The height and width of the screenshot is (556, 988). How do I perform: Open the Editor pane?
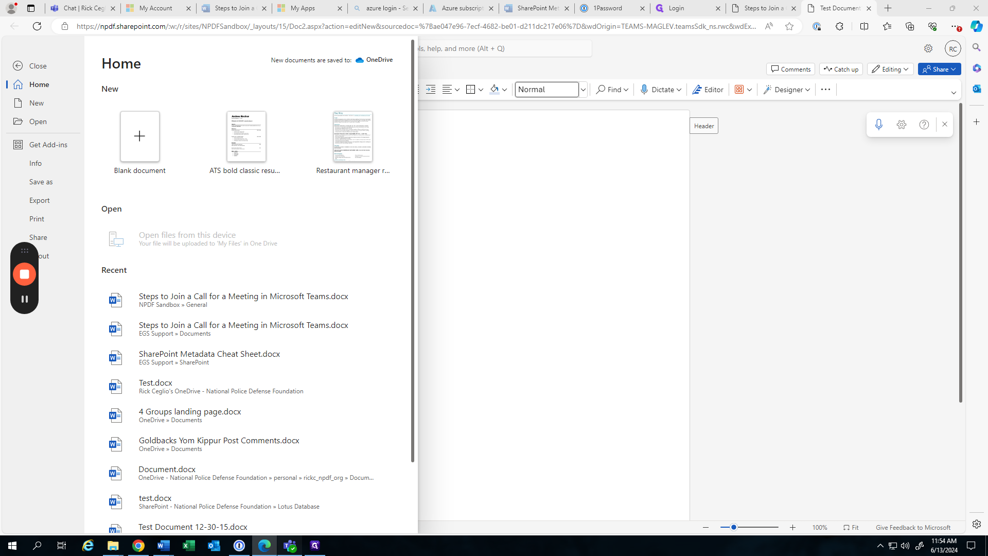point(708,90)
